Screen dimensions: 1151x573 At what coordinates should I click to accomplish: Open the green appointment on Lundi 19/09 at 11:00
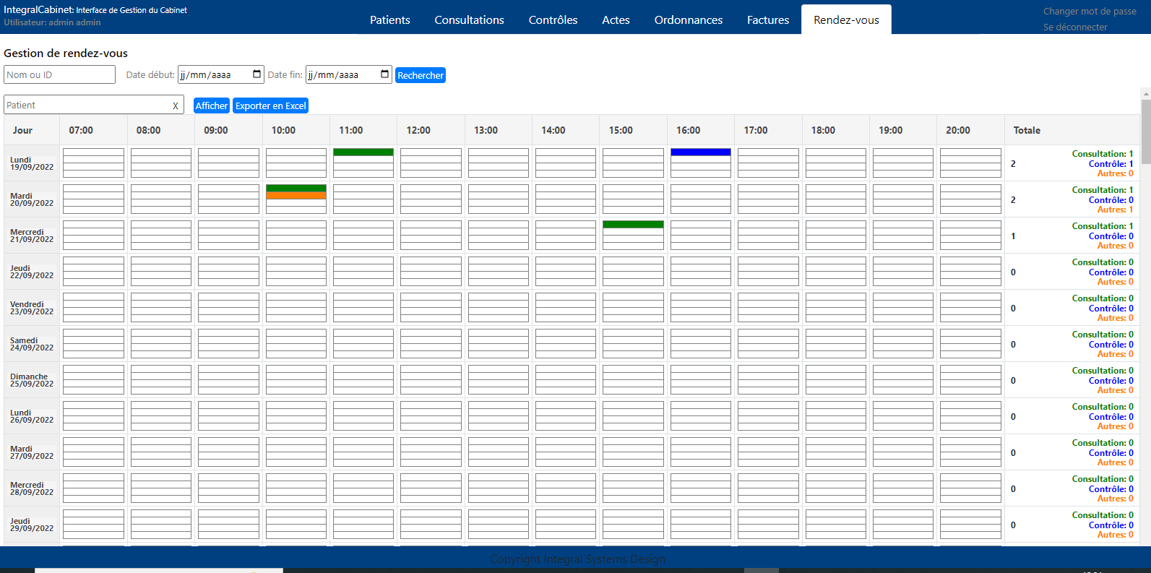point(363,152)
